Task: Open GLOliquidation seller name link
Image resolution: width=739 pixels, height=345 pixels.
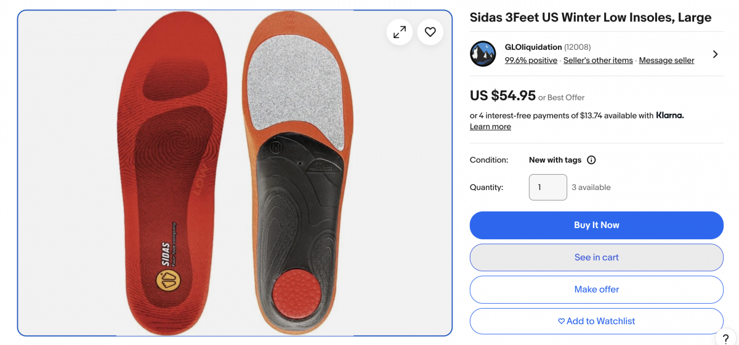Action: (533, 47)
